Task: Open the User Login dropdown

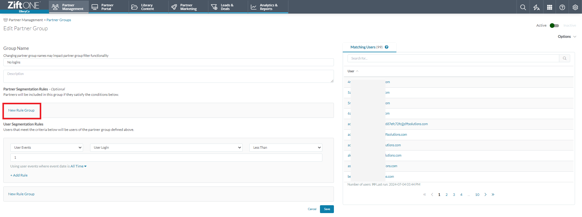Action: (166, 147)
